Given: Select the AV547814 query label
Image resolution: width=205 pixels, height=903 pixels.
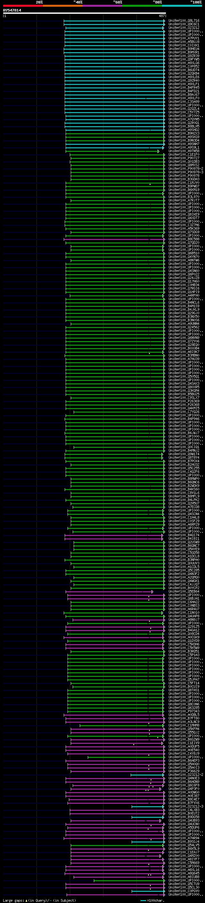Looking at the screenshot, I should click(12, 11).
